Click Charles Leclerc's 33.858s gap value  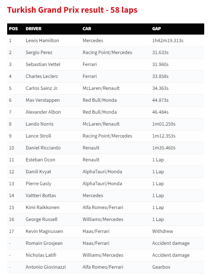click(x=160, y=76)
